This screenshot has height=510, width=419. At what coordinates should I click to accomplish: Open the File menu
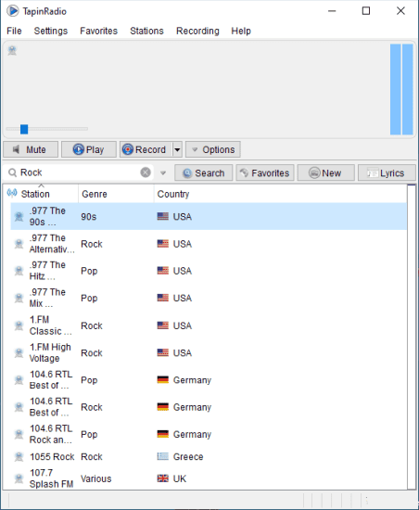click(14, 31)
